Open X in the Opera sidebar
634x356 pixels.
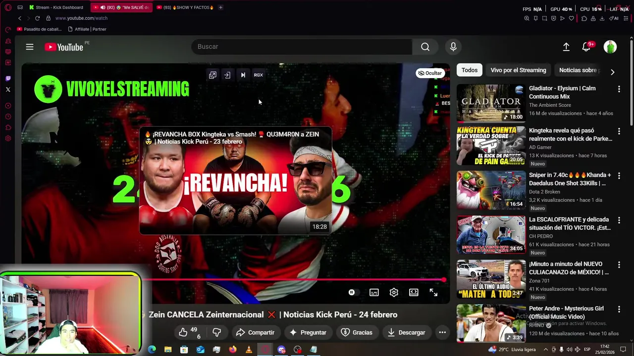tap(8, 89)
